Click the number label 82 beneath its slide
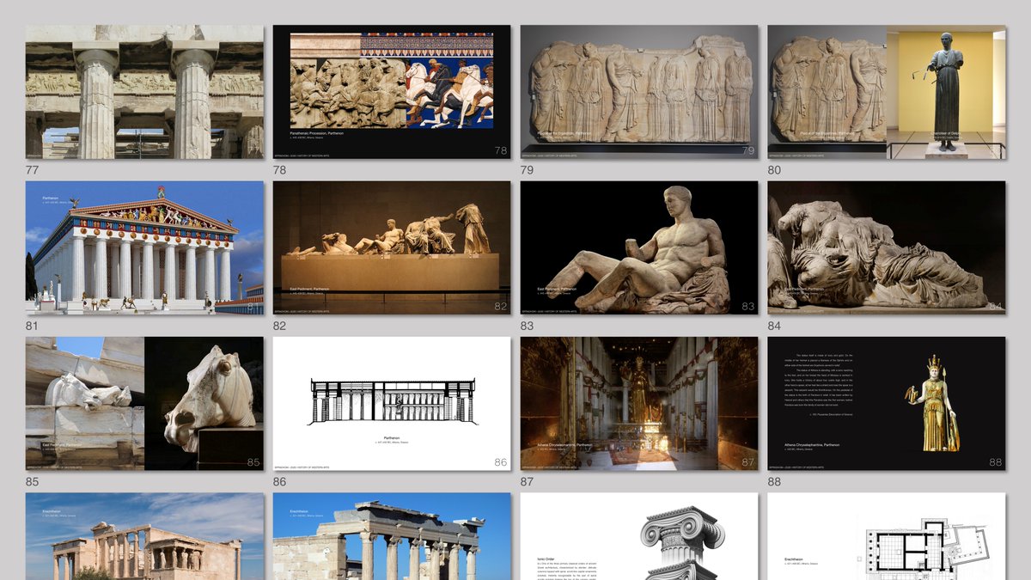 coord(280,326)
